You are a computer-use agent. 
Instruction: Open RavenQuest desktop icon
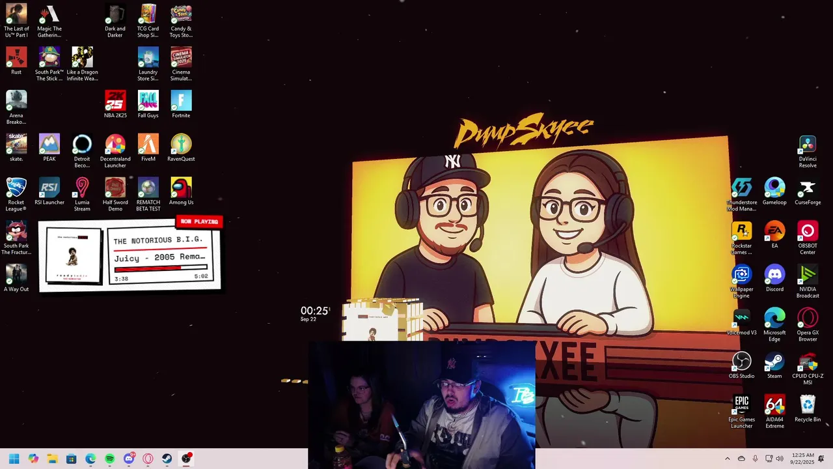click(181, 148)
